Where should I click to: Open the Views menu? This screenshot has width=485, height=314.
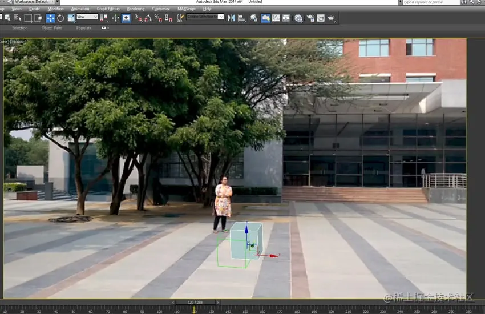tap(17, 9)
